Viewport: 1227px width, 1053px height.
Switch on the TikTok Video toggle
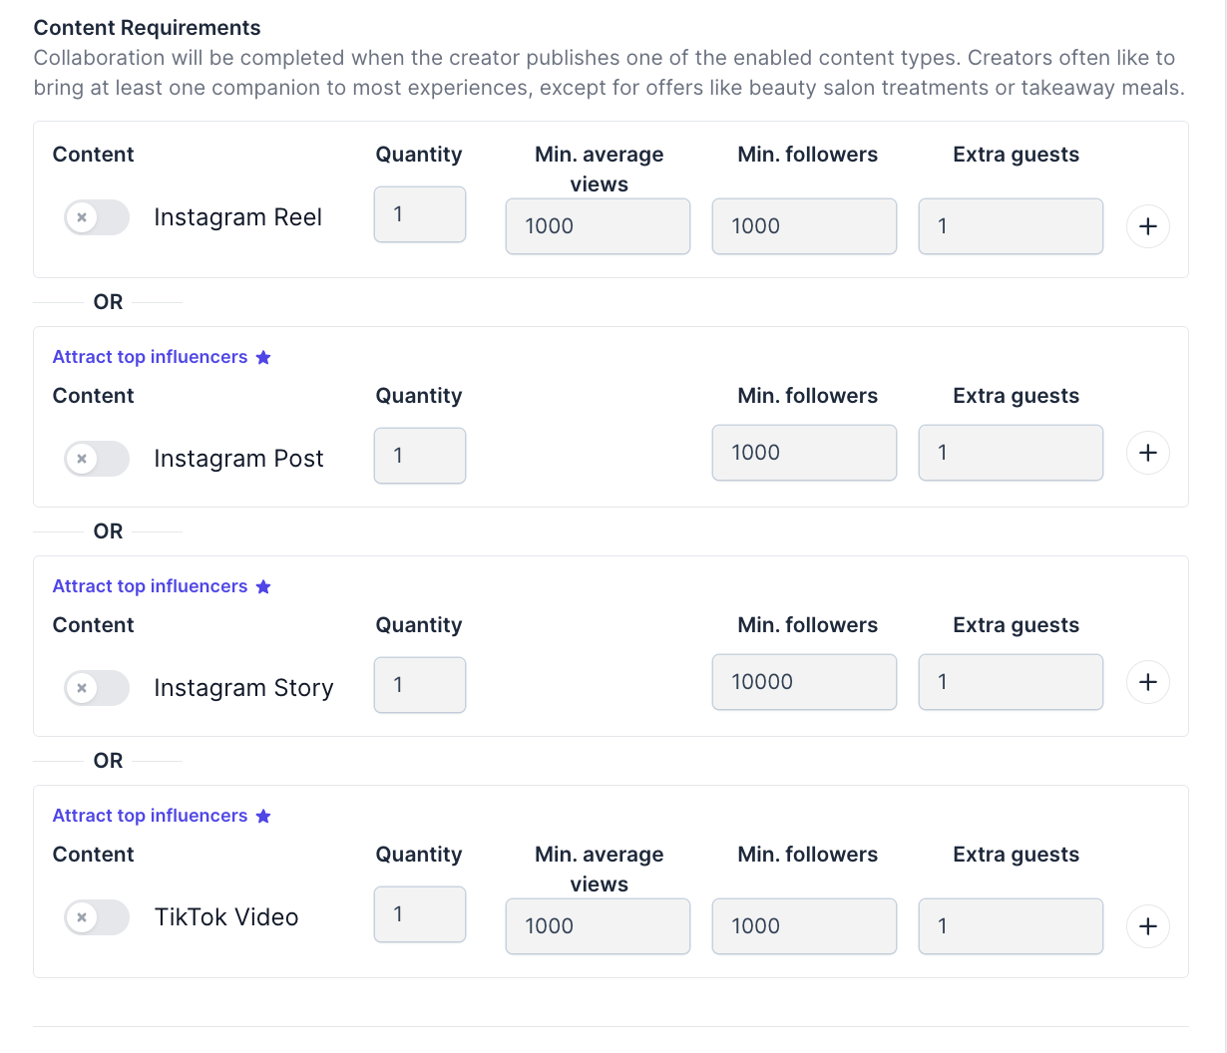97,917
